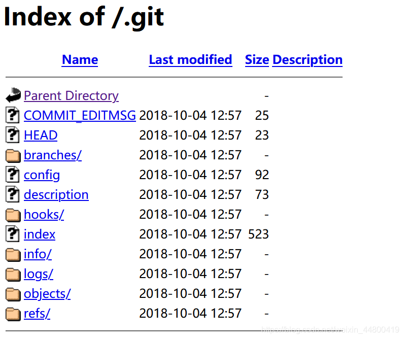Click the folder icon beside branches/
404x339 pixels.
[13, 155]
